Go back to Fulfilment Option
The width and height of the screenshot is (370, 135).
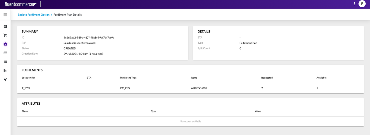pos(34,15)
